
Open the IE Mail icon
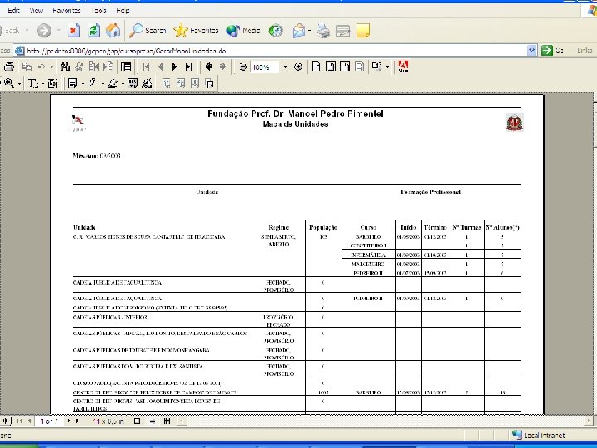[x=298, y=31]
